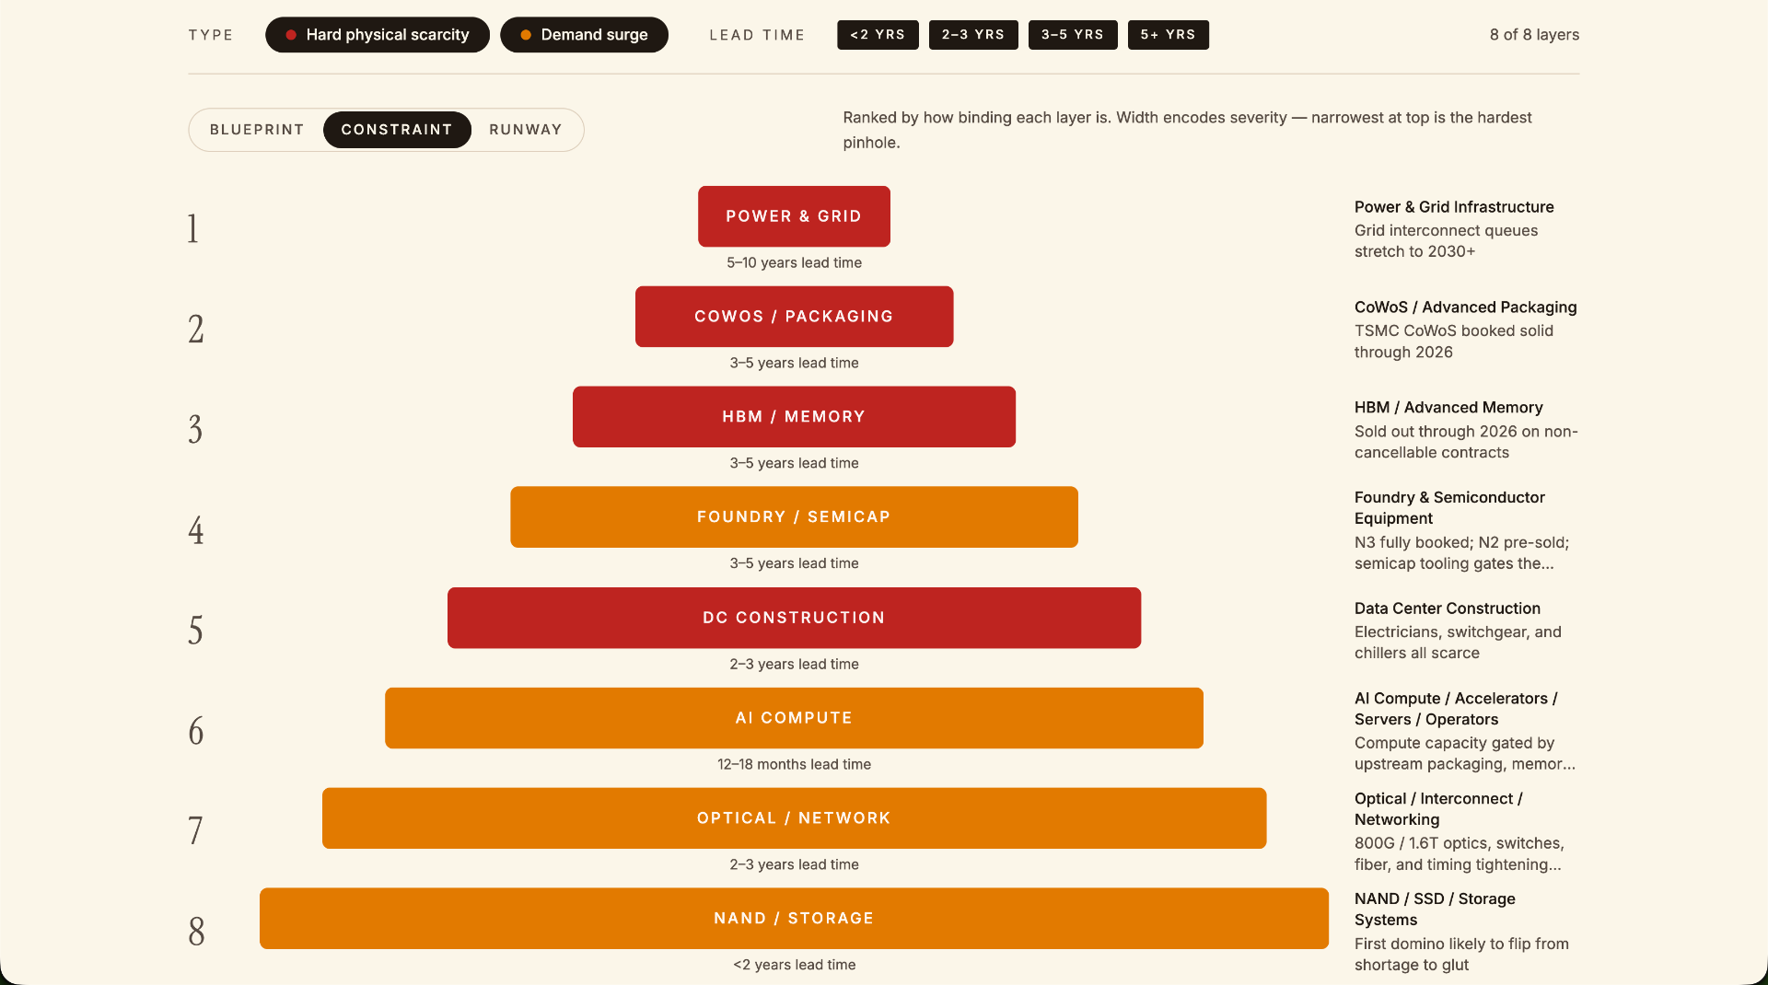Select the CoWoS / Packaging bar
1768x985 pixels.
coord(794,317)
